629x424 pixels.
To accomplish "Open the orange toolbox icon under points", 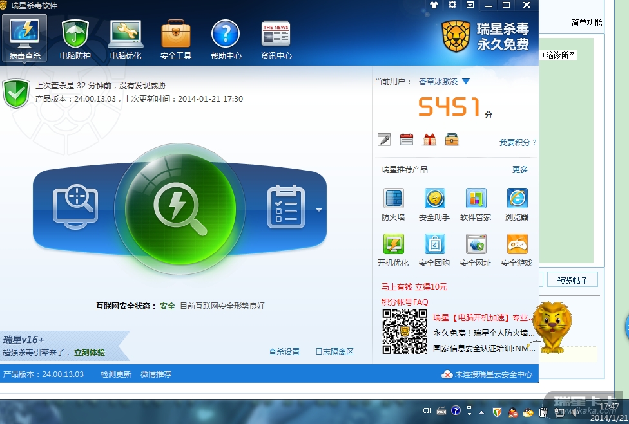I will pos(452,140).
